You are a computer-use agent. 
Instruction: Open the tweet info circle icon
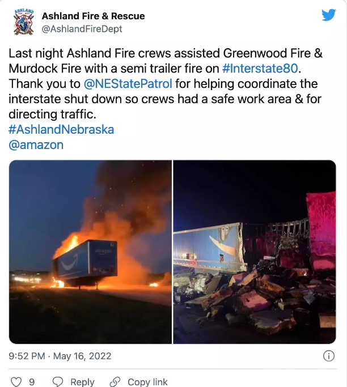tap(329, 356)
